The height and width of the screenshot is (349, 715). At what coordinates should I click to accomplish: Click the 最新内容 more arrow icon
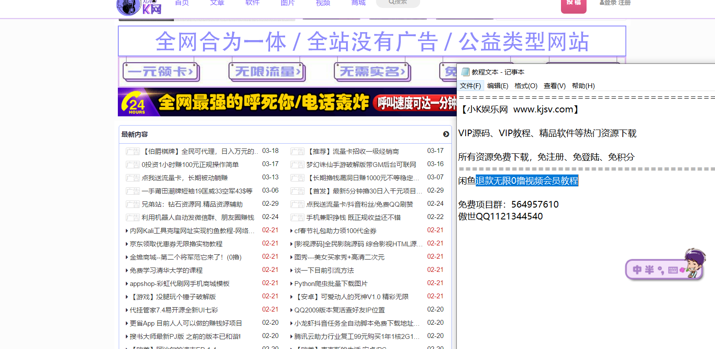click(446, 134)
